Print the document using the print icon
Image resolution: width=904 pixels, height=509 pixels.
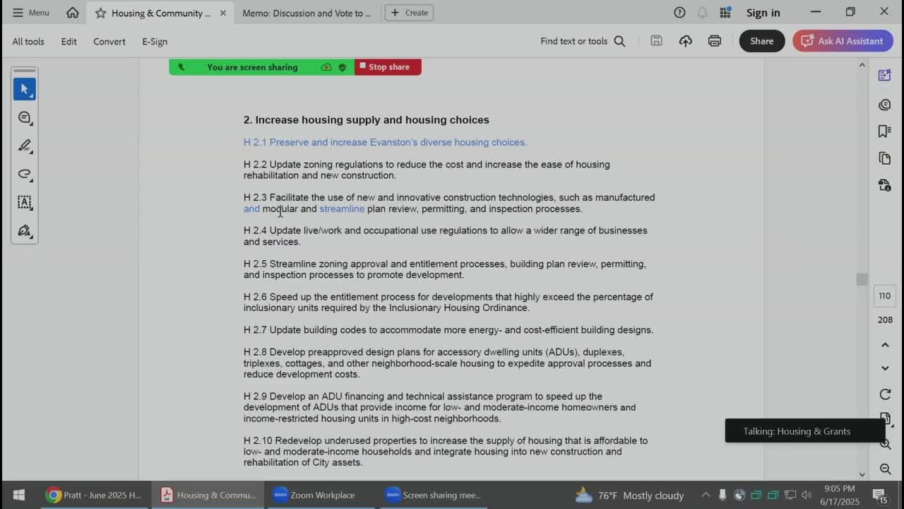(714, 41)
